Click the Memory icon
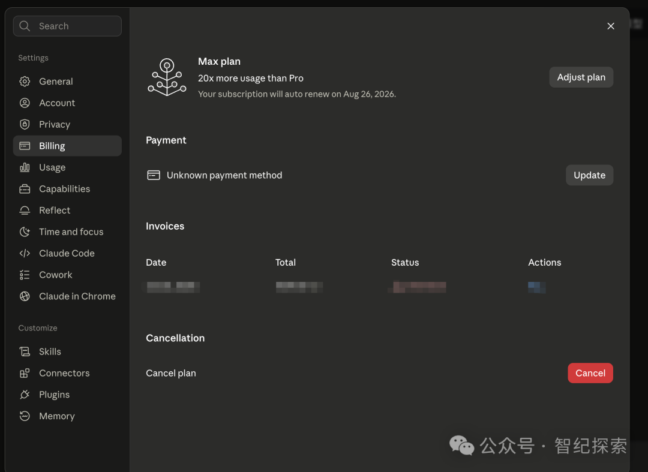 click(x=25, y=416)
